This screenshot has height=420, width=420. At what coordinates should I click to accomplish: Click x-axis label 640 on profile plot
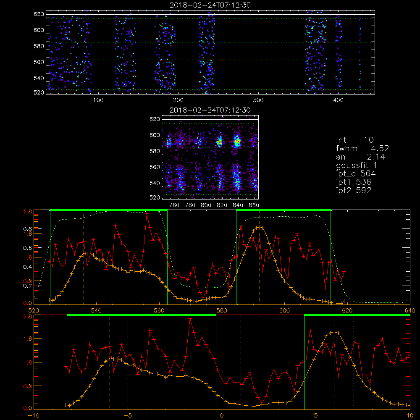click(x=410, y=310)
